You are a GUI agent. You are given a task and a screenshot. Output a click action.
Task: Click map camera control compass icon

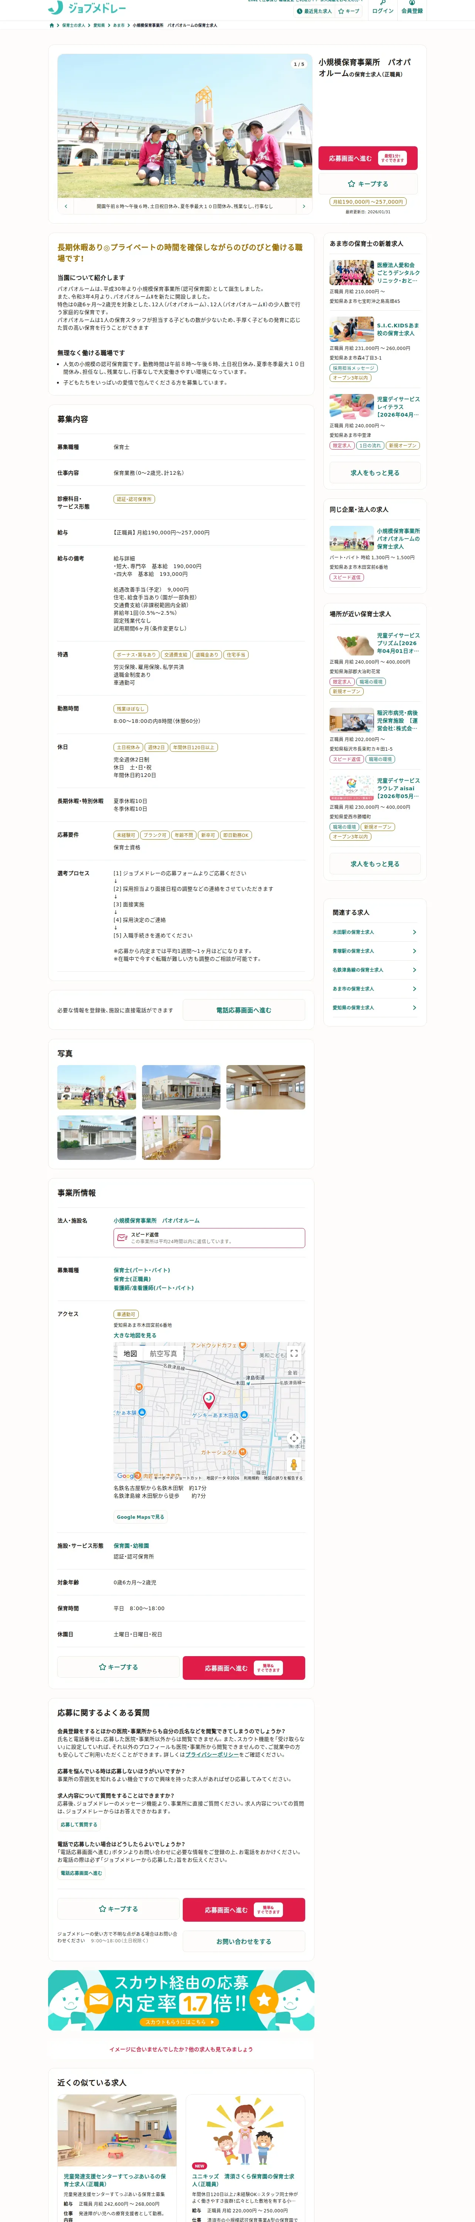[294, 1438]
